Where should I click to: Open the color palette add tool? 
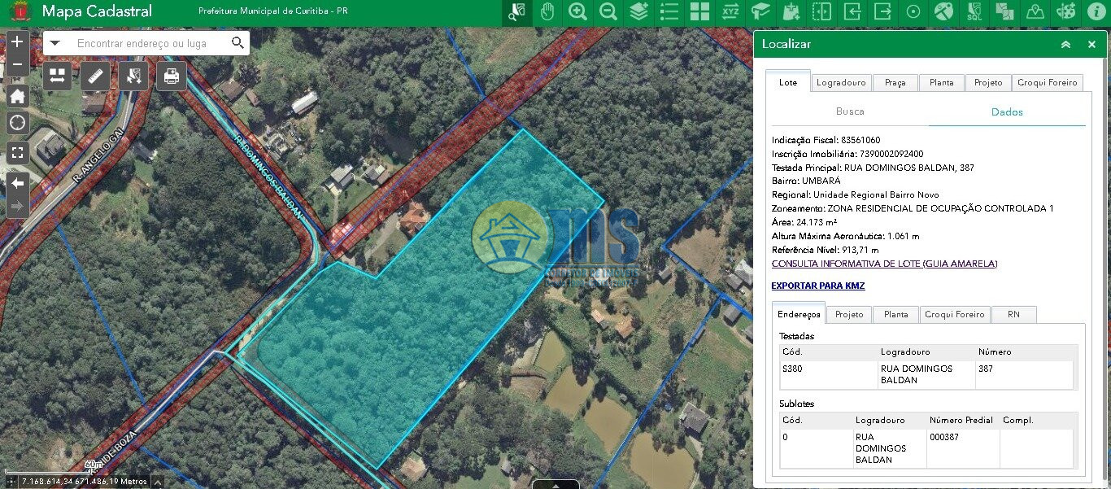click(1065, 12)
